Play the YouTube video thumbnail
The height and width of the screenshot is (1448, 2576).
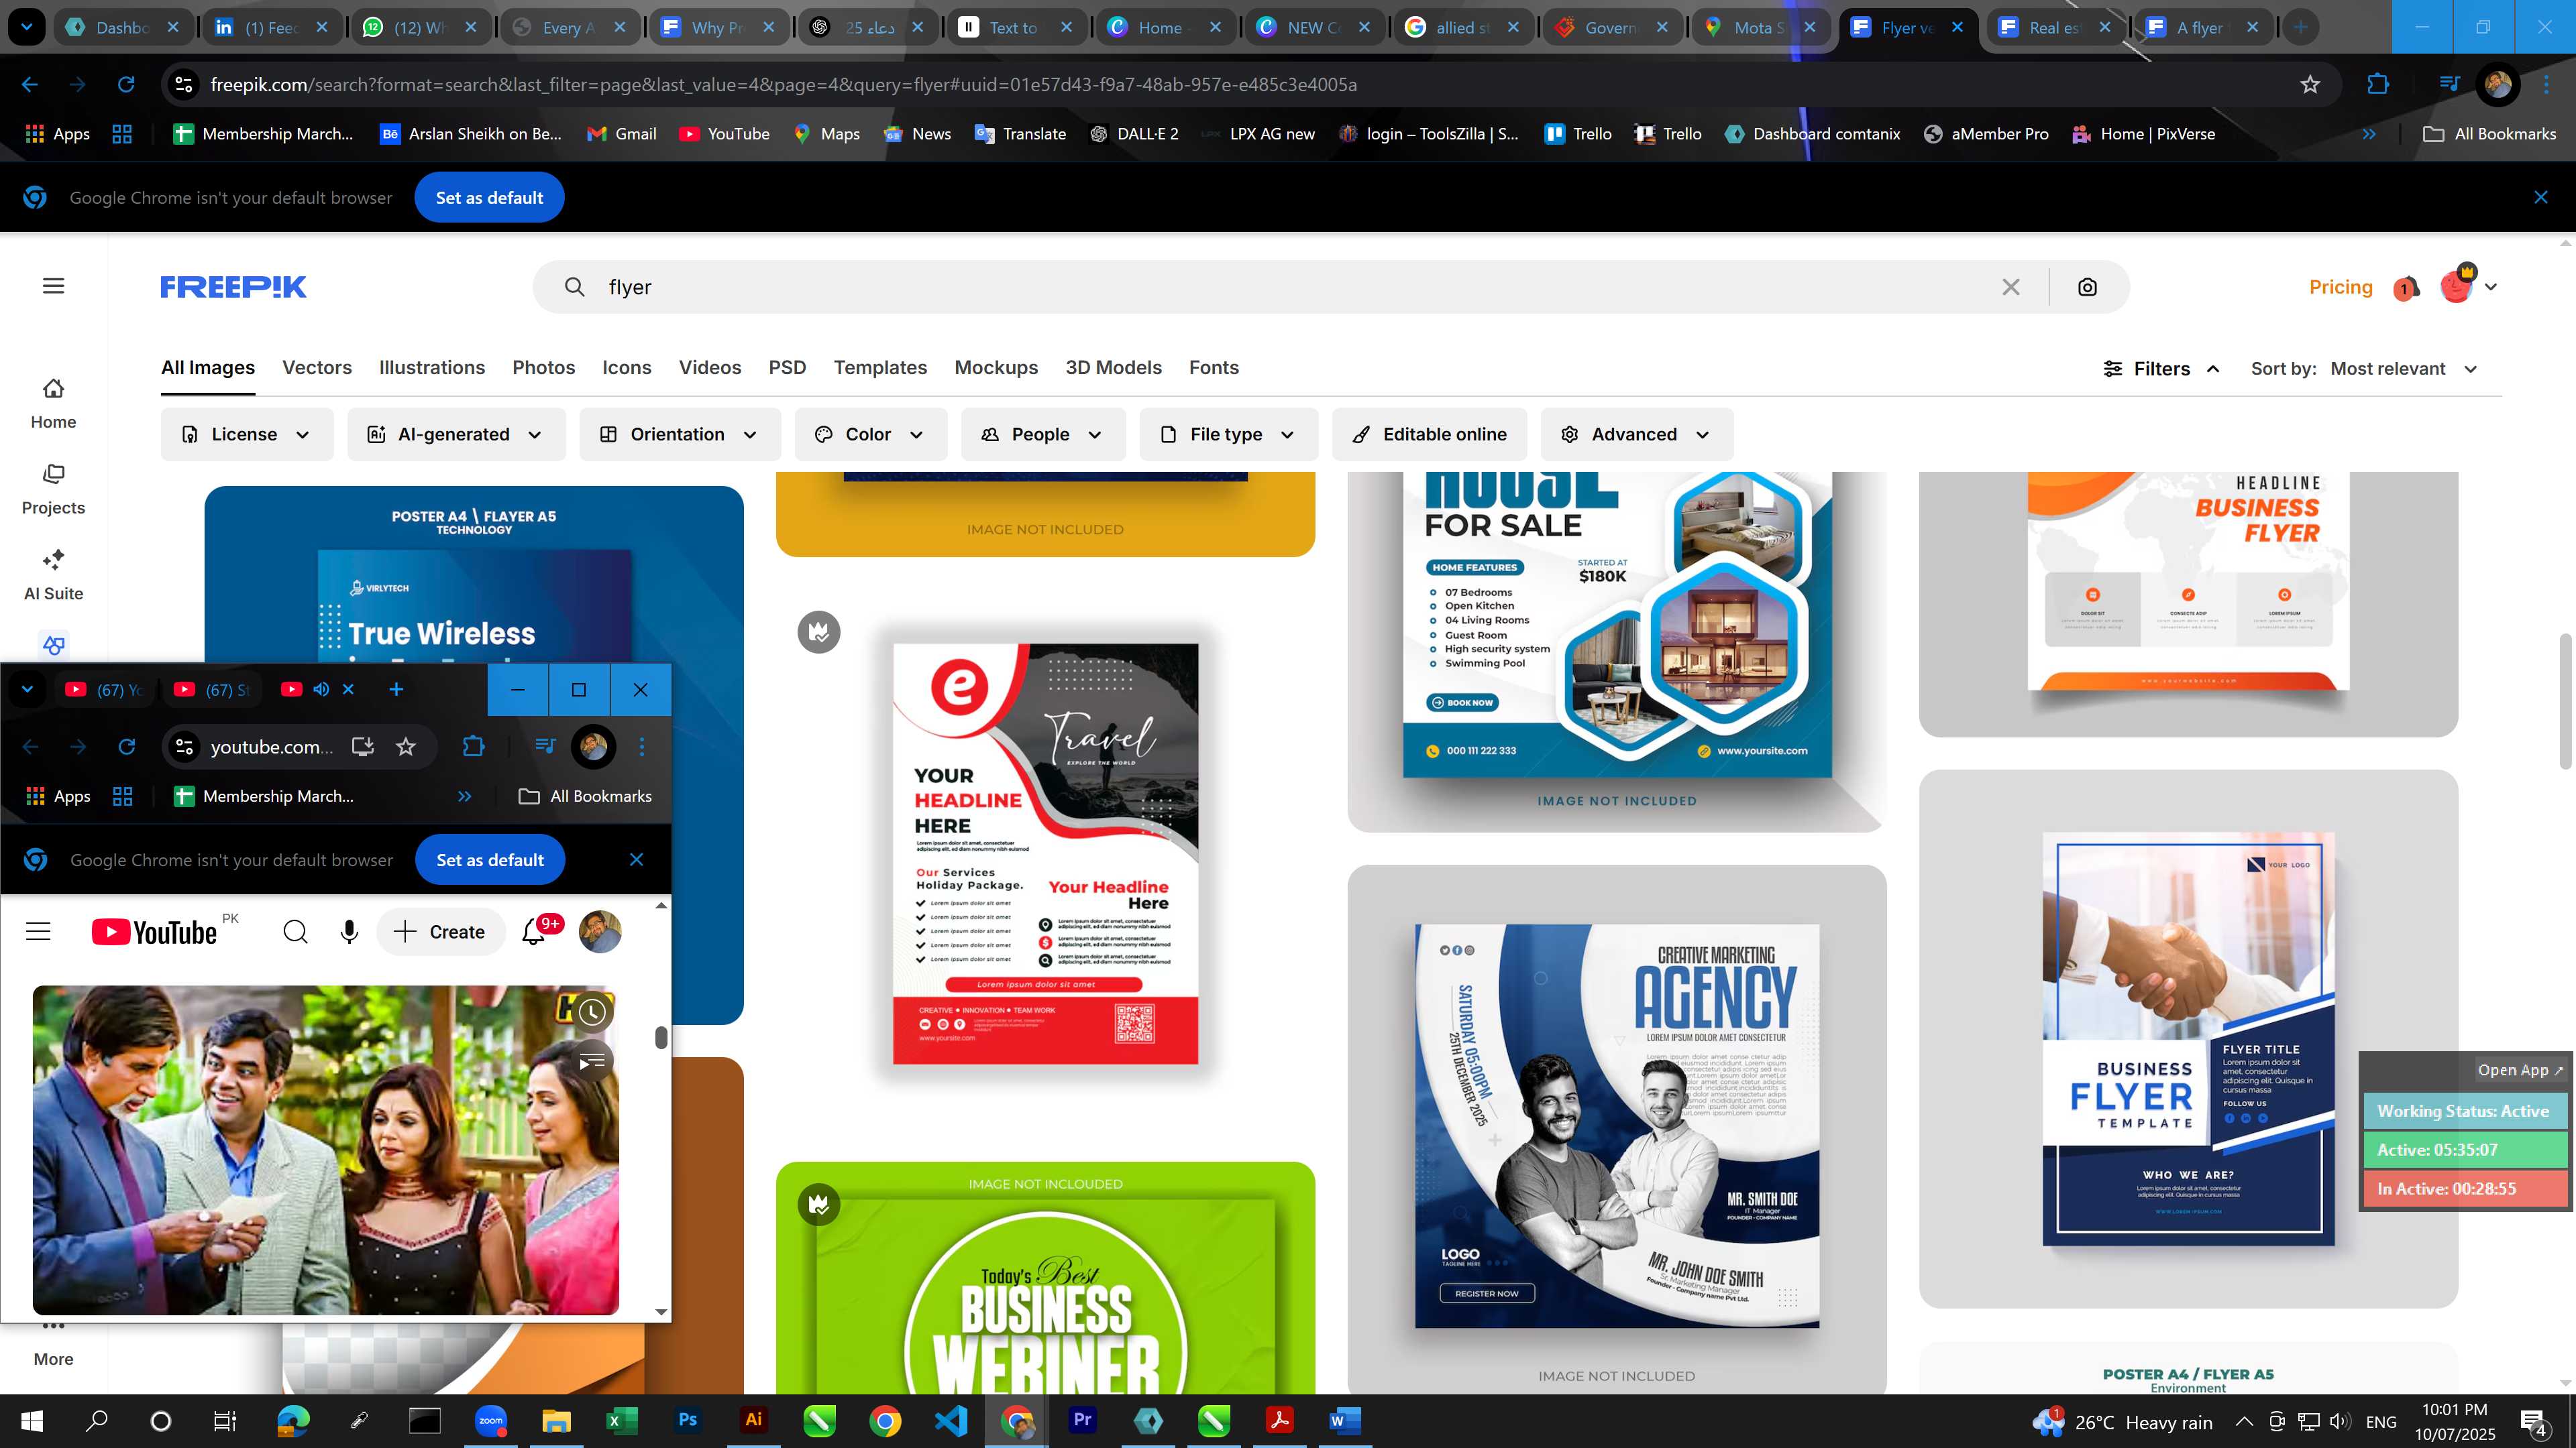tap(325, 1149)
